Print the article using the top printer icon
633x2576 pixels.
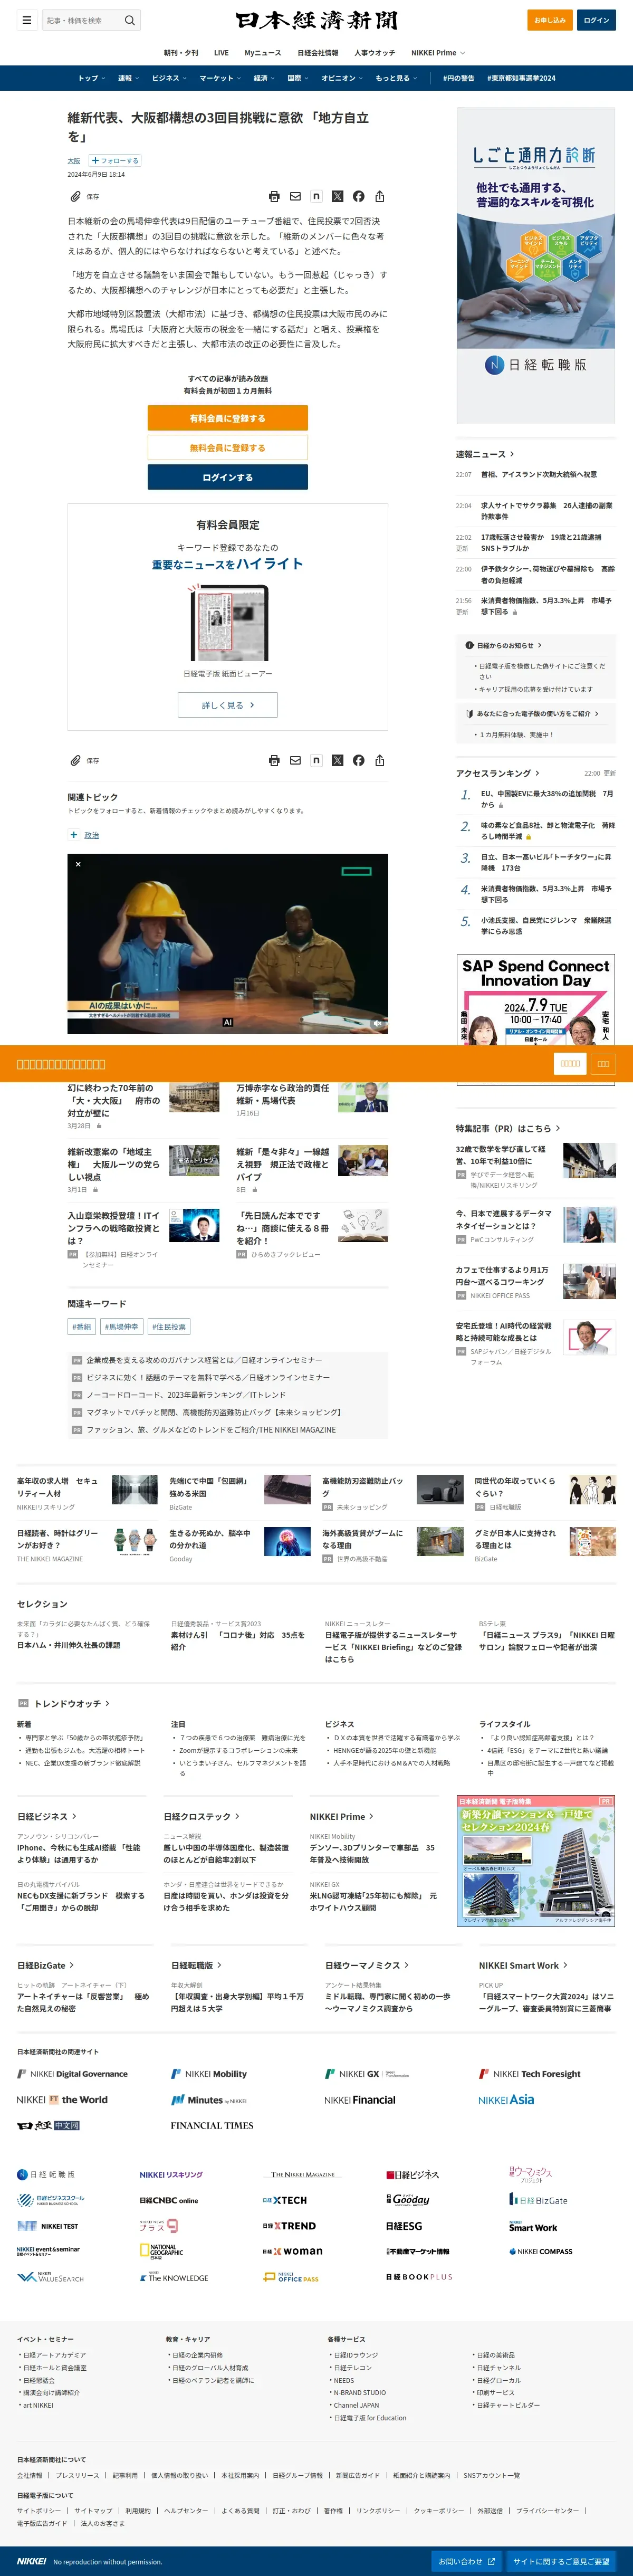274,197
